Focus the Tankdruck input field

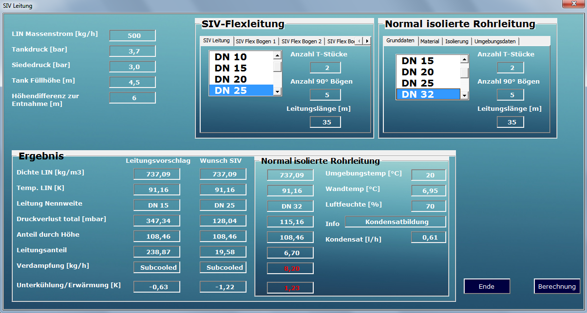point(133,51)
